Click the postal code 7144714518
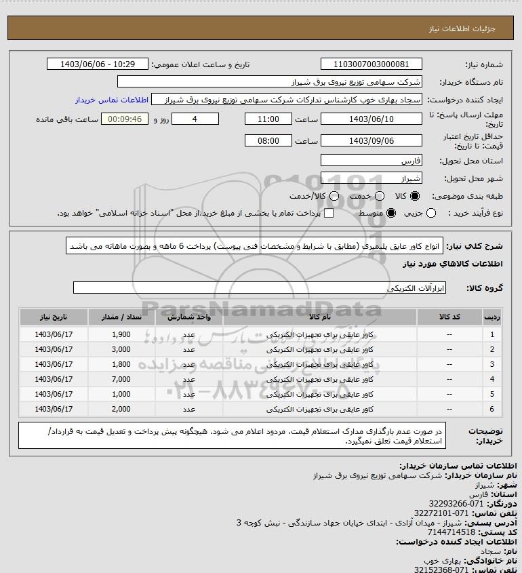This screenshot has width=522, height=573. pos(451,532)
